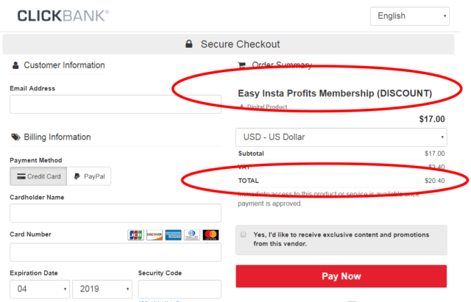This screenshot has width=471, height=302.
Task: Click the ClickBank logo
Action: point(63,16)
